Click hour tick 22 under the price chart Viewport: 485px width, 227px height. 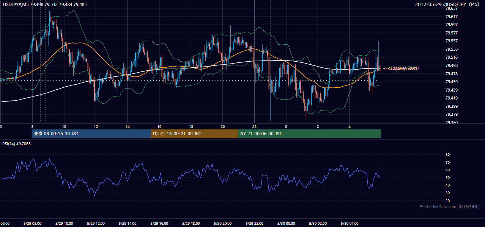[x=255, y=127]
